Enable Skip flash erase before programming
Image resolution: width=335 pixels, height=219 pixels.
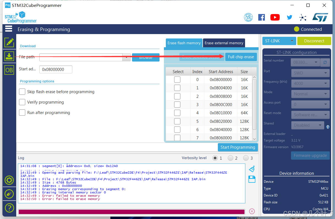tap(22, 92)
